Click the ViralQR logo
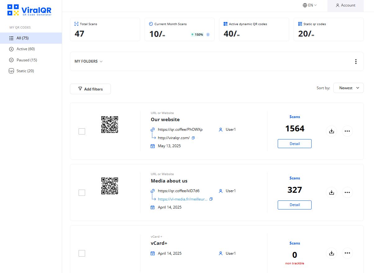The image size is (374, 273). tap(29, 10)
